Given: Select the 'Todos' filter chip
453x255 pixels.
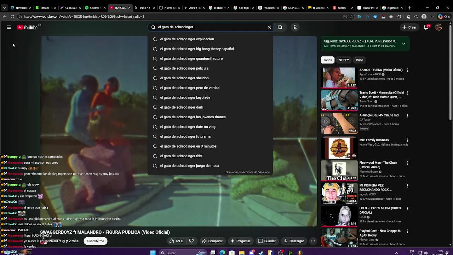Looking at the screenshot, I should 327,60.
